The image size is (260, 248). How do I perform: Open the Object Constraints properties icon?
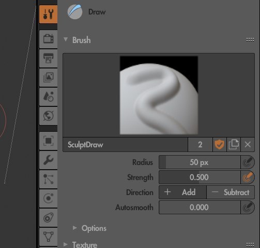pos(49,217)
